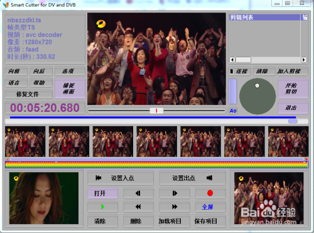
Task: Click the fast forward double-arrow button
Action: (x=175, y=207)
